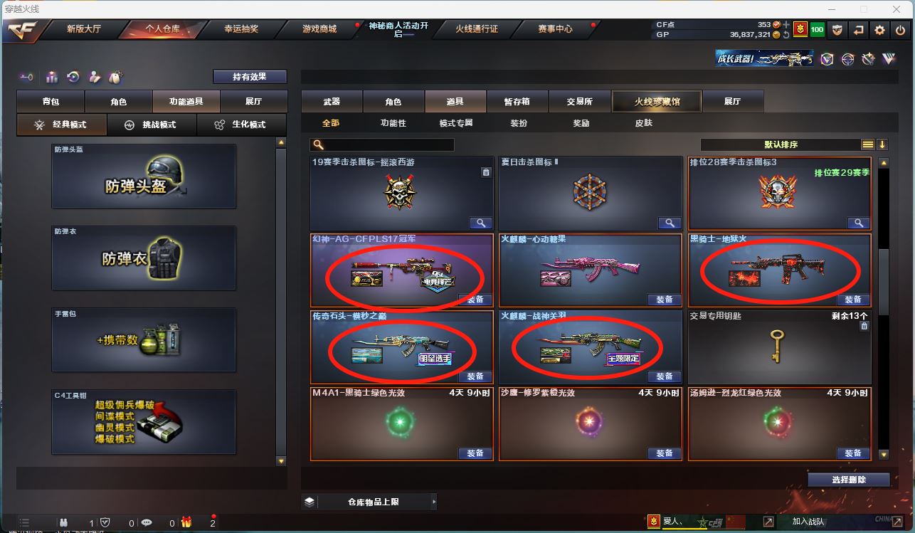Open the 默认排序 sort dropdown
The width and height of the screenshot is (915, 533).
click(781, 144)
